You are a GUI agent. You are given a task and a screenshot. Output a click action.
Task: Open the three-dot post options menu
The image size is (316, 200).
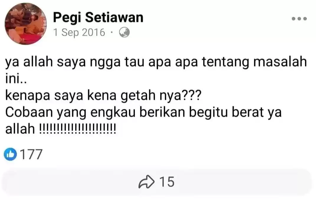tap(299, 19)
